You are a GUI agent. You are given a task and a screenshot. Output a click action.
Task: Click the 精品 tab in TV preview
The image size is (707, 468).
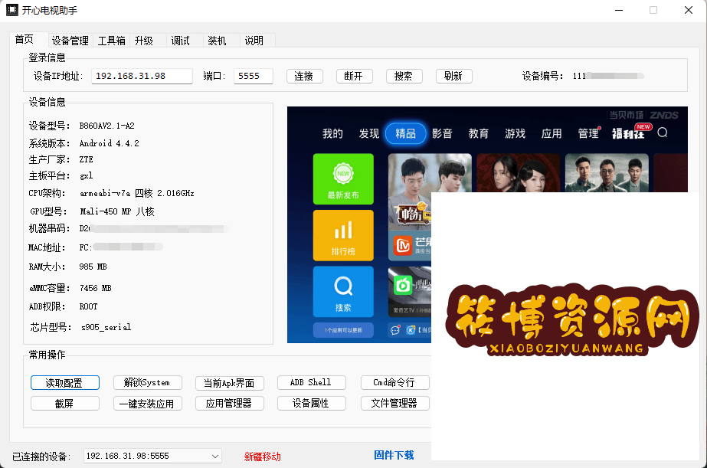[405, 133]
